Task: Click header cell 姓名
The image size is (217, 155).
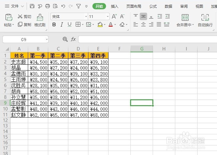Action: [x=19, y=56]
